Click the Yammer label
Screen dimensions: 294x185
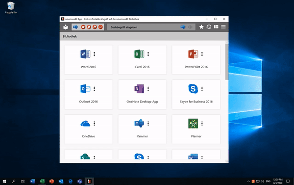pyautogui.click(x=142, y=136)
